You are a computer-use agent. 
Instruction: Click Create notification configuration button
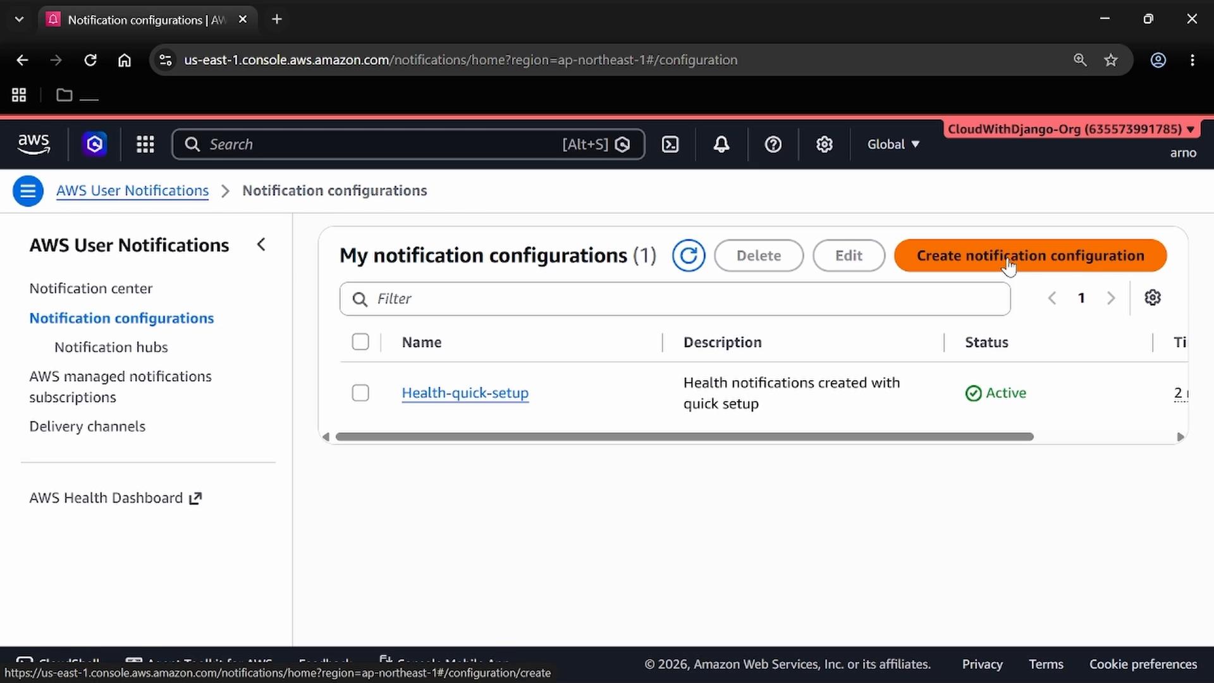click(1030, 255)
